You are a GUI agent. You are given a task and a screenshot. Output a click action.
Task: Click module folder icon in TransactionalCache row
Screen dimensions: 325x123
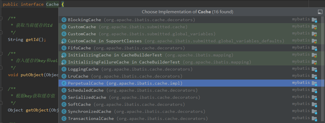314,118
